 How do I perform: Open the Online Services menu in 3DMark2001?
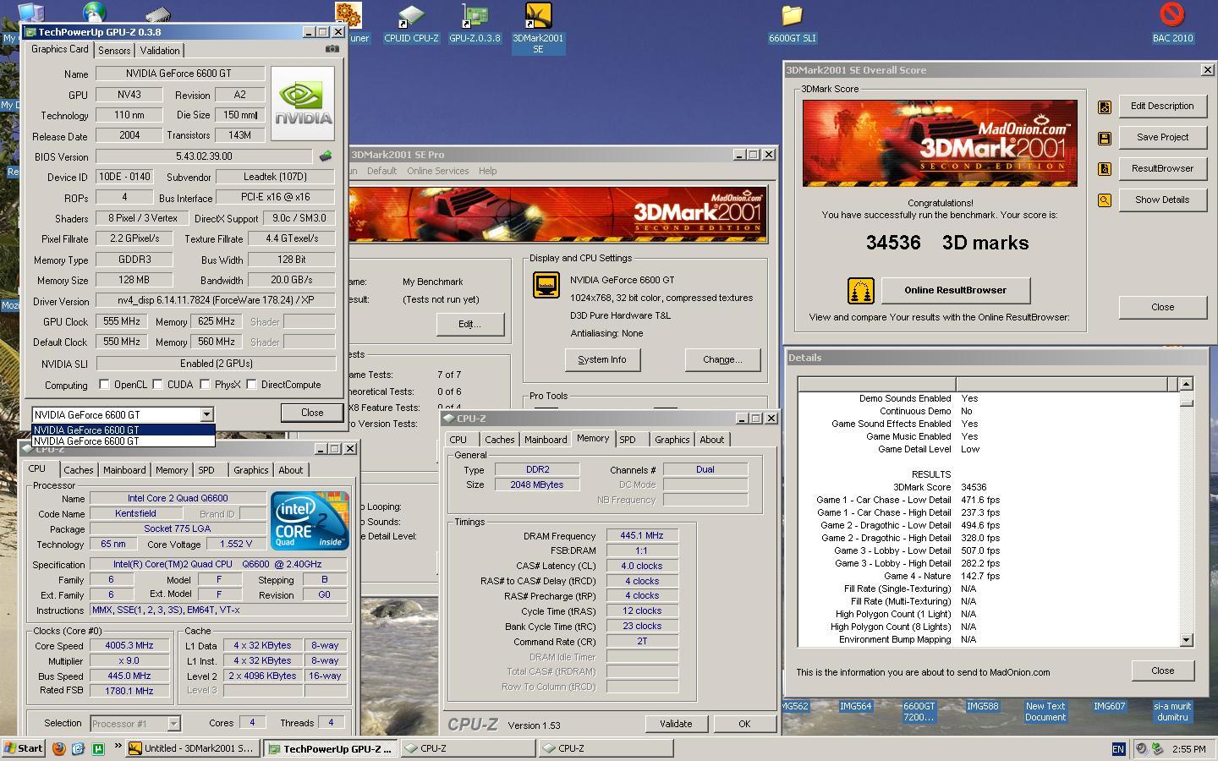(437, 171)
